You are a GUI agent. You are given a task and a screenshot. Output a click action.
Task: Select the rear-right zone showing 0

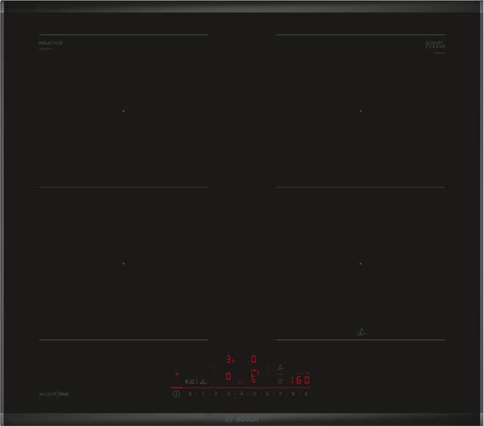(253, 360)
